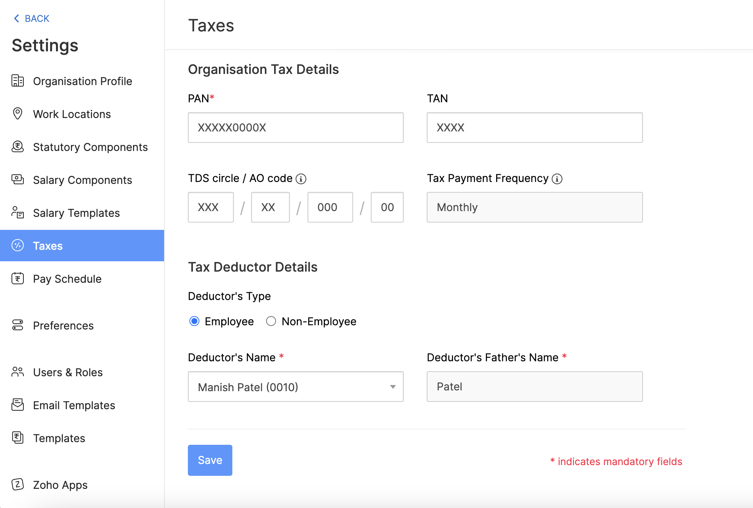Image resolution: width=753 pixels, height=508 pixels.
Task: Click the Organisation Profile building icon
Action: pyautogui.click(x=18, y=81)
